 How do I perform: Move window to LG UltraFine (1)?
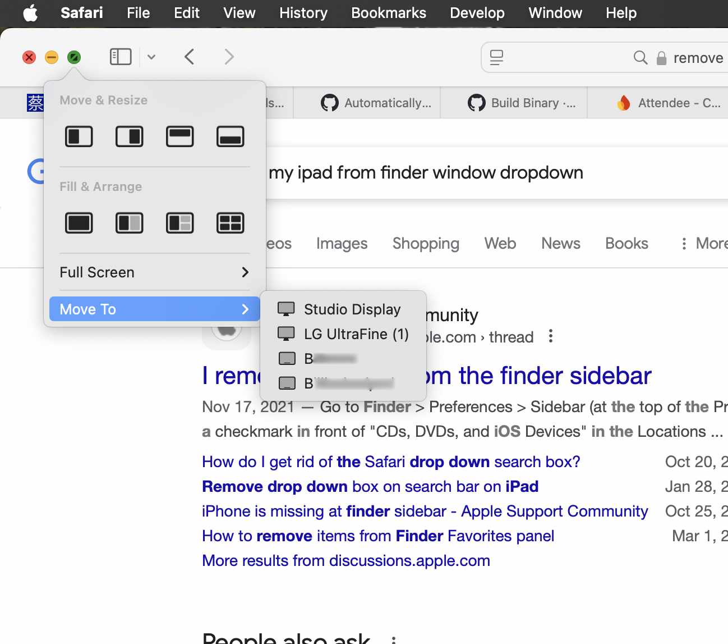[343, 334]
